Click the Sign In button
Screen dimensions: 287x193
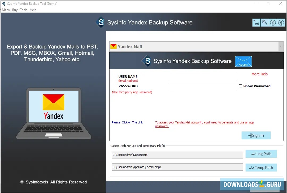[x=256, y=135]
